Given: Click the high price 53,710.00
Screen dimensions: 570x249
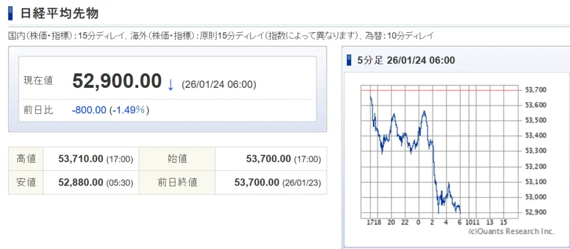Looking at the screenshot, I should [x=81, y=159].
